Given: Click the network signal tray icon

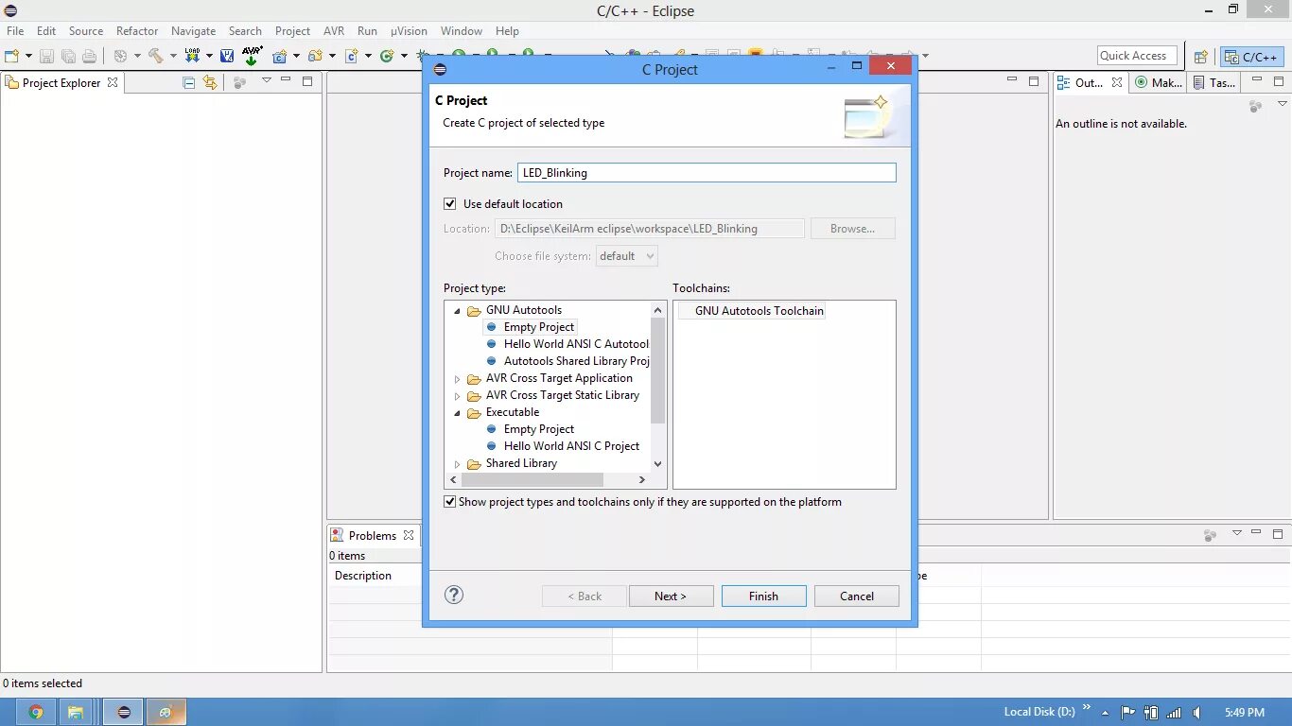Looking at the screenshot, I should [1174, 713].
